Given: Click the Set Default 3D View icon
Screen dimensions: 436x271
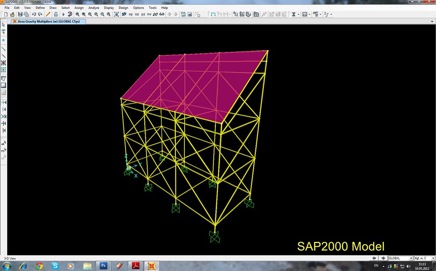Looking at the screenshot, I should 123,14.
